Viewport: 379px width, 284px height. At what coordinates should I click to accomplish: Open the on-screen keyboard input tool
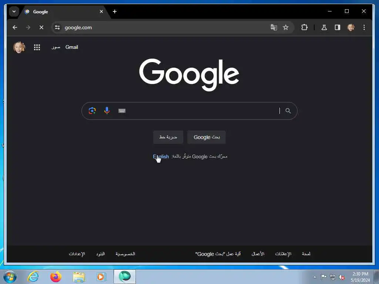[x=122, y=111]
